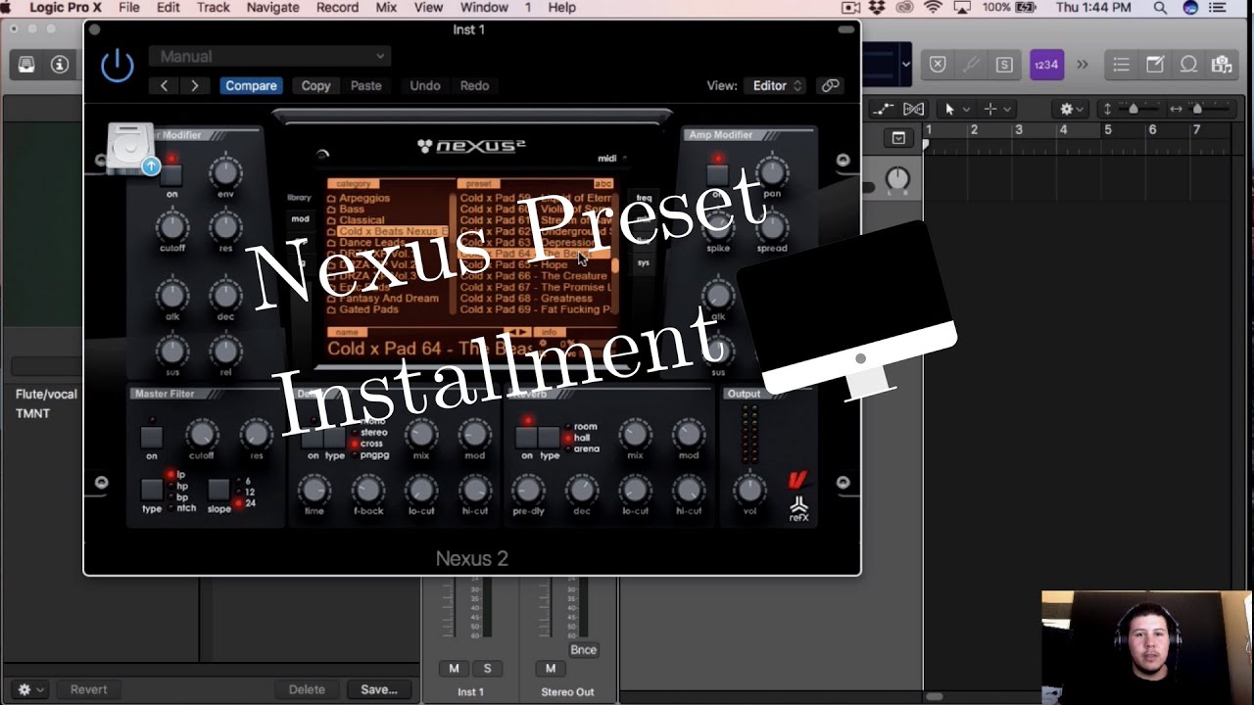Image resolution: width=1254 pixels, height=705 pixels.
Task: Open the Note Pads icon
Action: click(x=1155, y=65)
